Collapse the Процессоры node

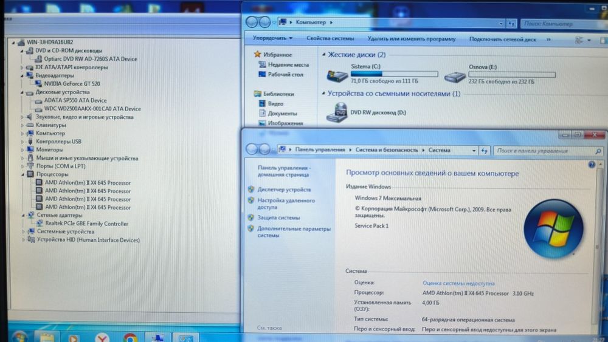[x=23, y=175]
